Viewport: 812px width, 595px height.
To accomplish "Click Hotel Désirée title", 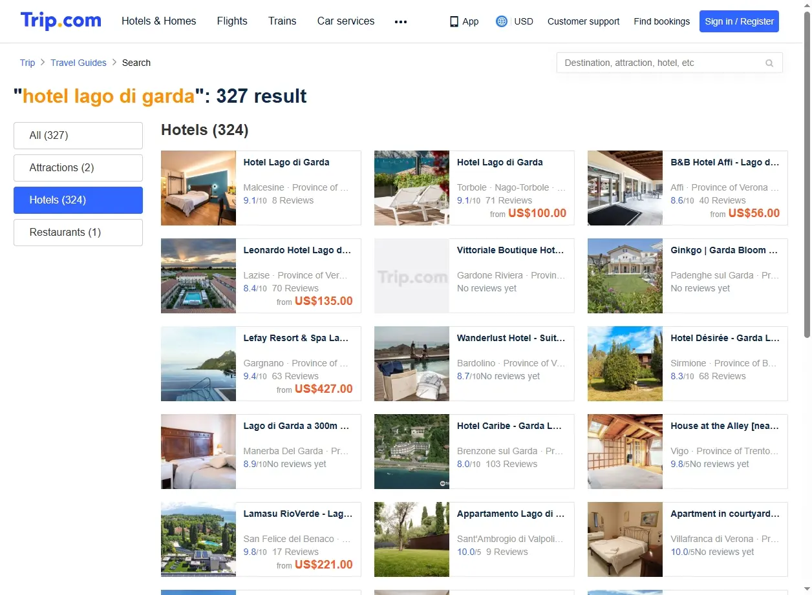I will 725,338.
